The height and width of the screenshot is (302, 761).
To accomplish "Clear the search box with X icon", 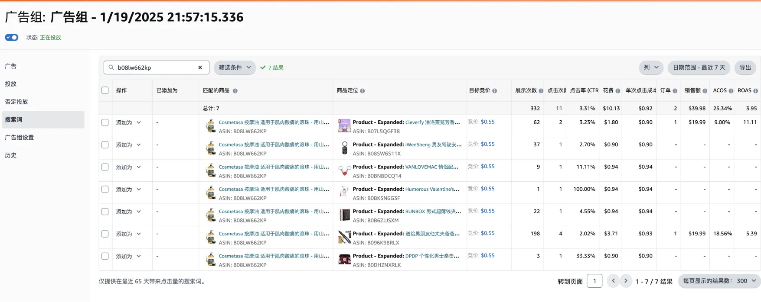I will tap(200, 67).
